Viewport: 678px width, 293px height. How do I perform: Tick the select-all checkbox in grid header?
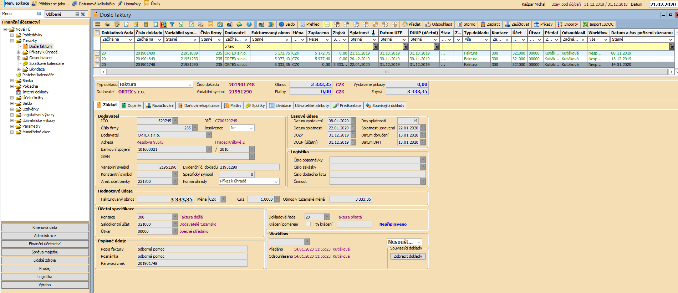(x=97, y=33)
